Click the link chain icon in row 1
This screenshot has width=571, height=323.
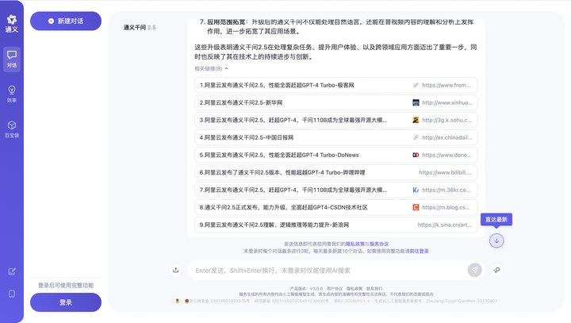(x=416, y=85)
